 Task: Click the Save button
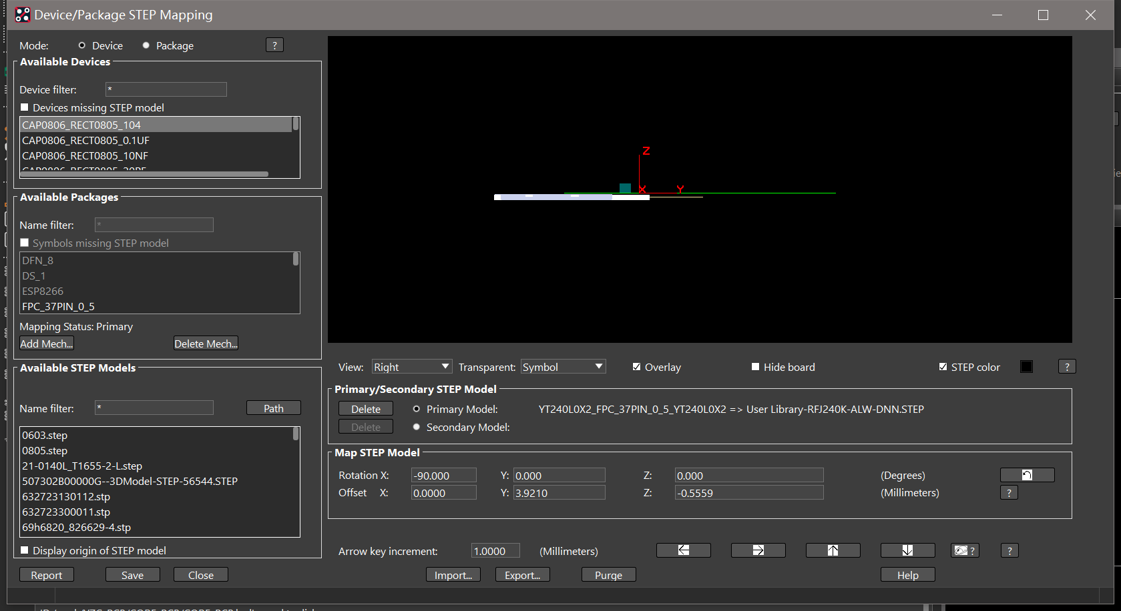click(133, 575)
